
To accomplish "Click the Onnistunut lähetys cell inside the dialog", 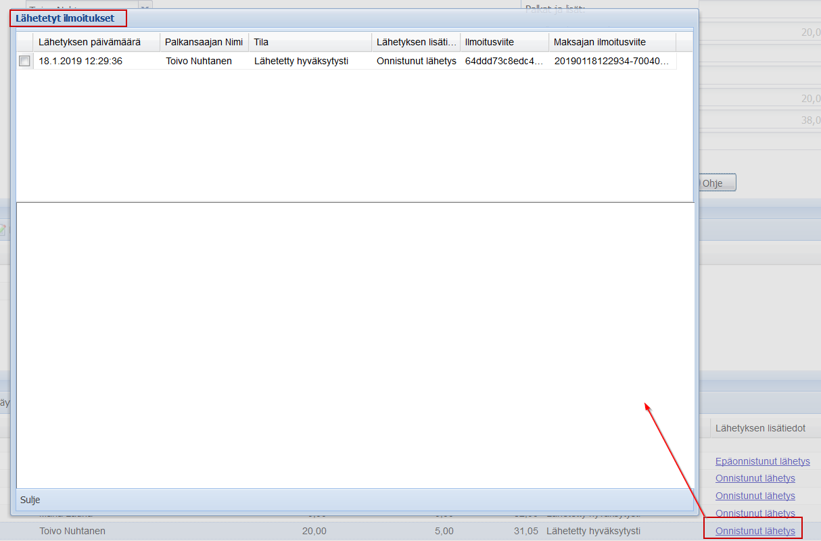I will click(416, 61).
